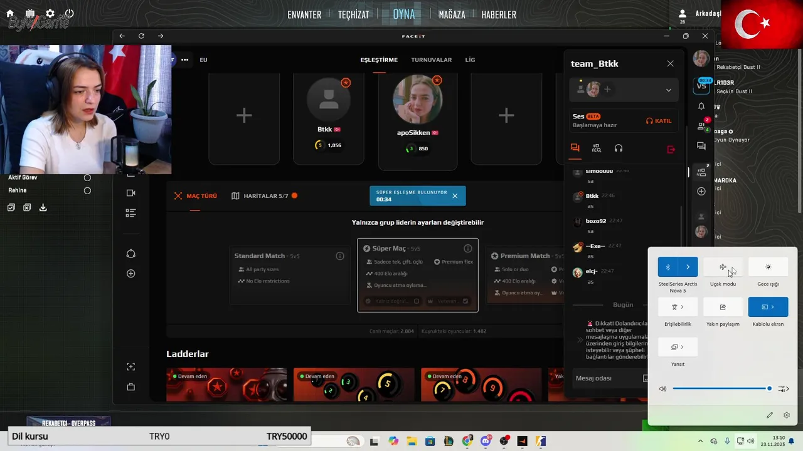Open the notifications bell in FACEIT right bar
This screenshot has width=803, height=451.
point(701,106)
